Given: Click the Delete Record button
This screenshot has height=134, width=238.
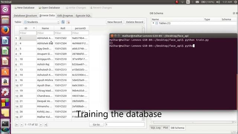Looking at the screenshot, I should point(135,22).
